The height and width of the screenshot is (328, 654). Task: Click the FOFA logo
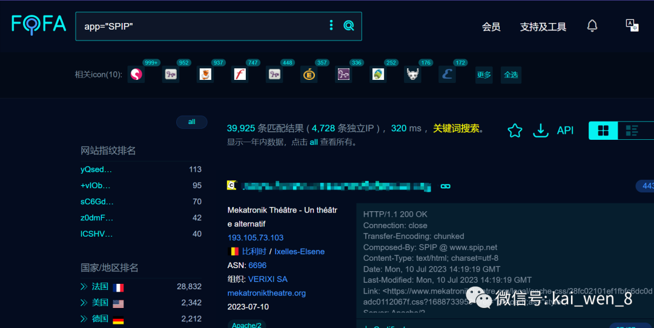(x=39, y=24)
